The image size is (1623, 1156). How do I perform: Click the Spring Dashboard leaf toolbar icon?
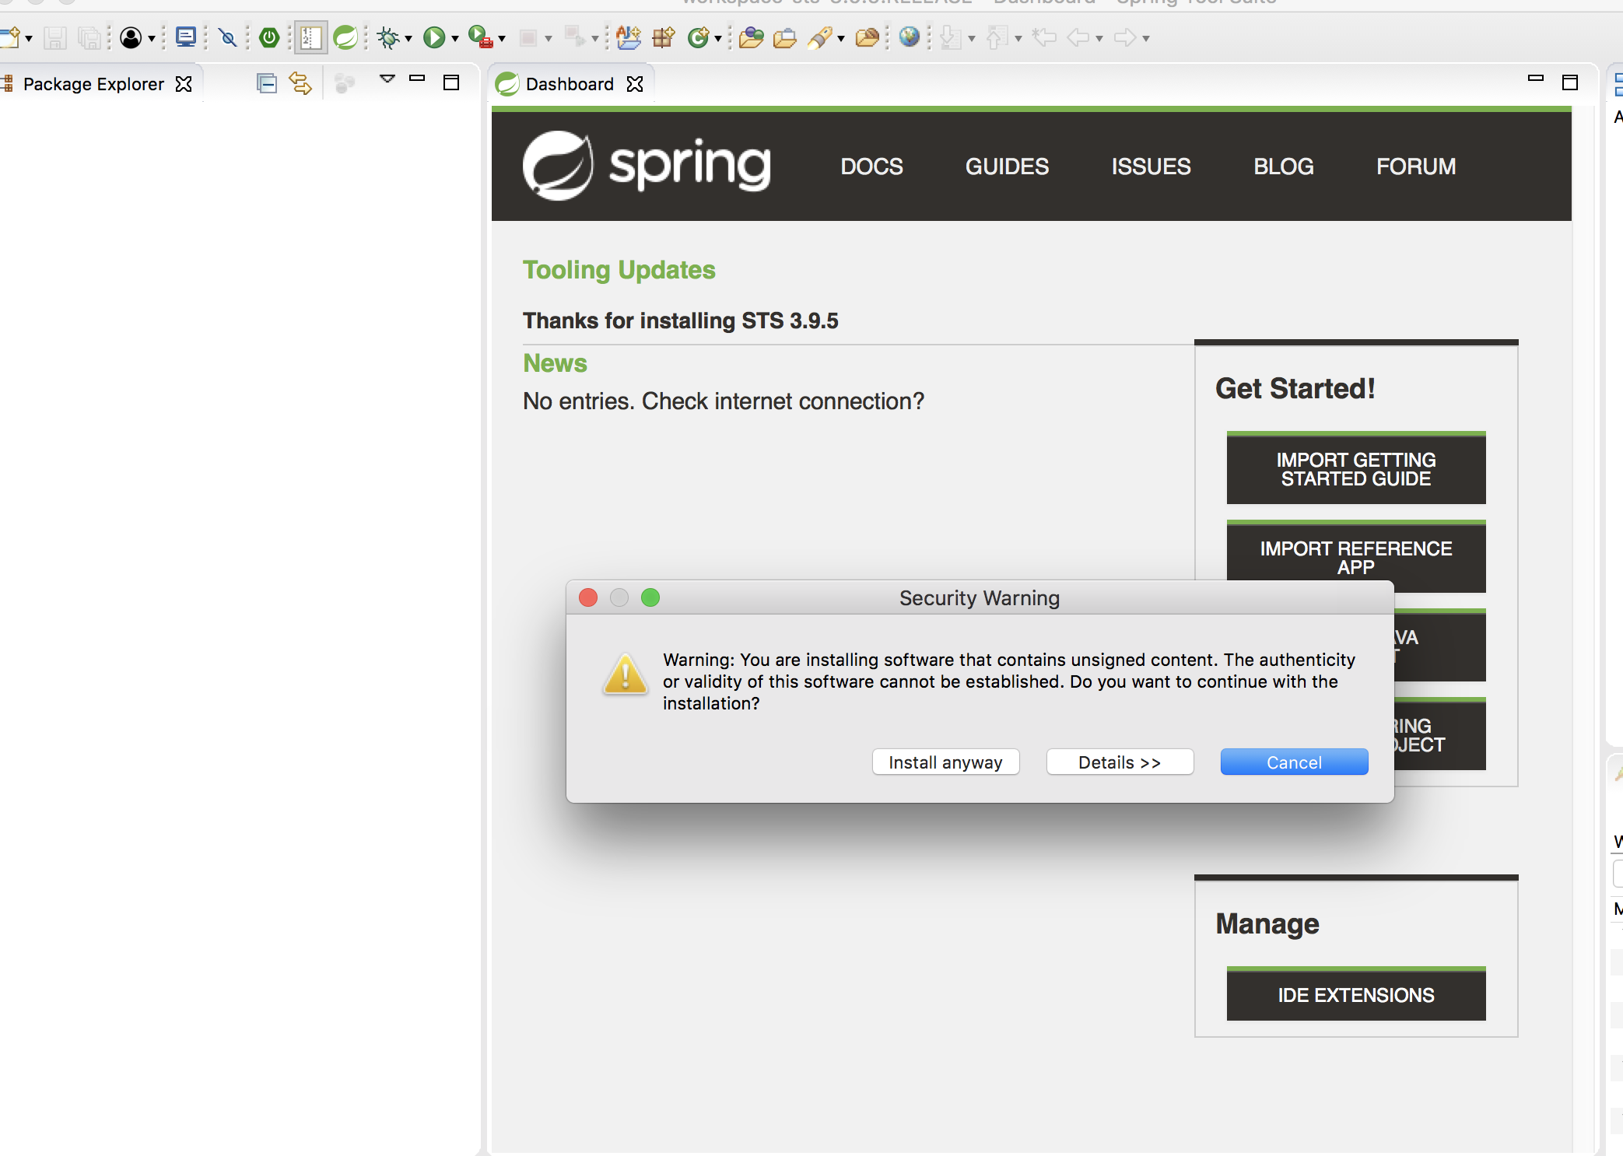(x=345, y=37)
